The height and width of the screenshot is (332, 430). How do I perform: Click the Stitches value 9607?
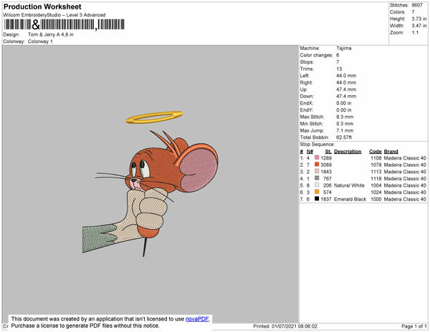pyautogui.click(x=417, y=5)
